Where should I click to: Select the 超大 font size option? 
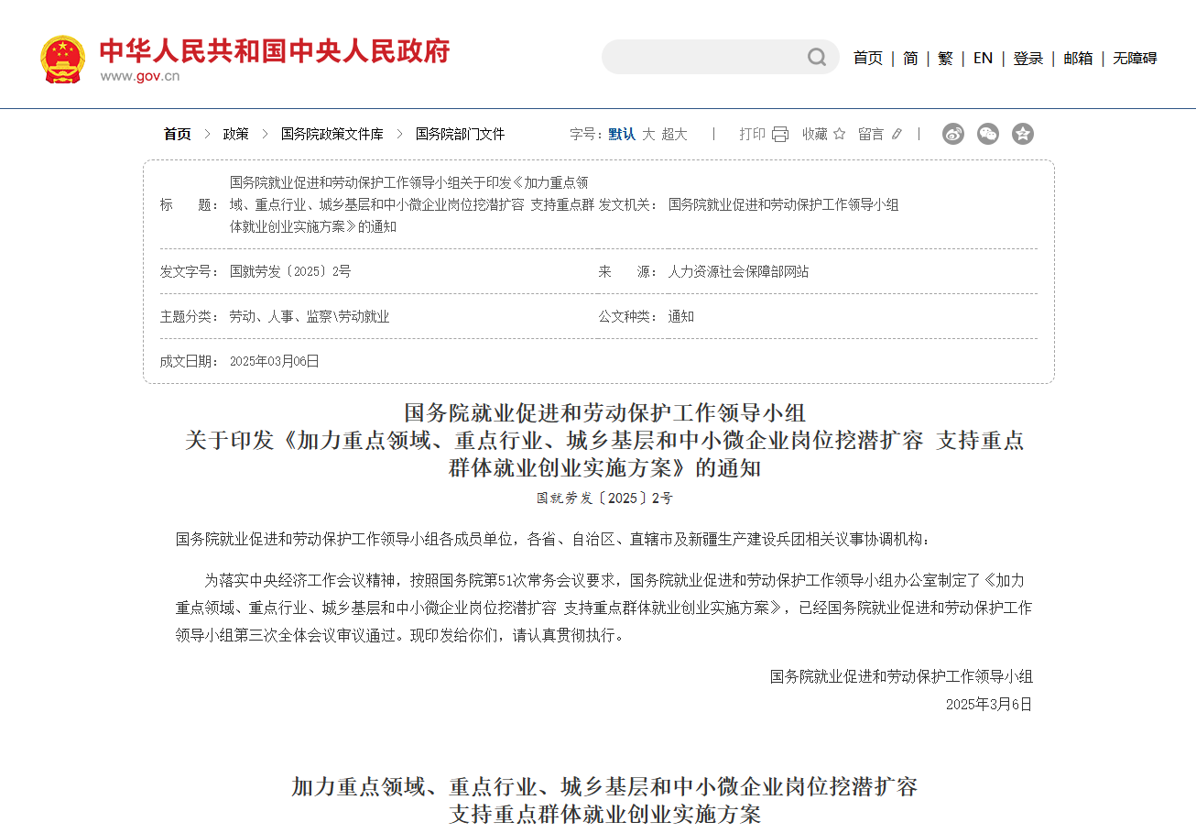pos(673,133)
